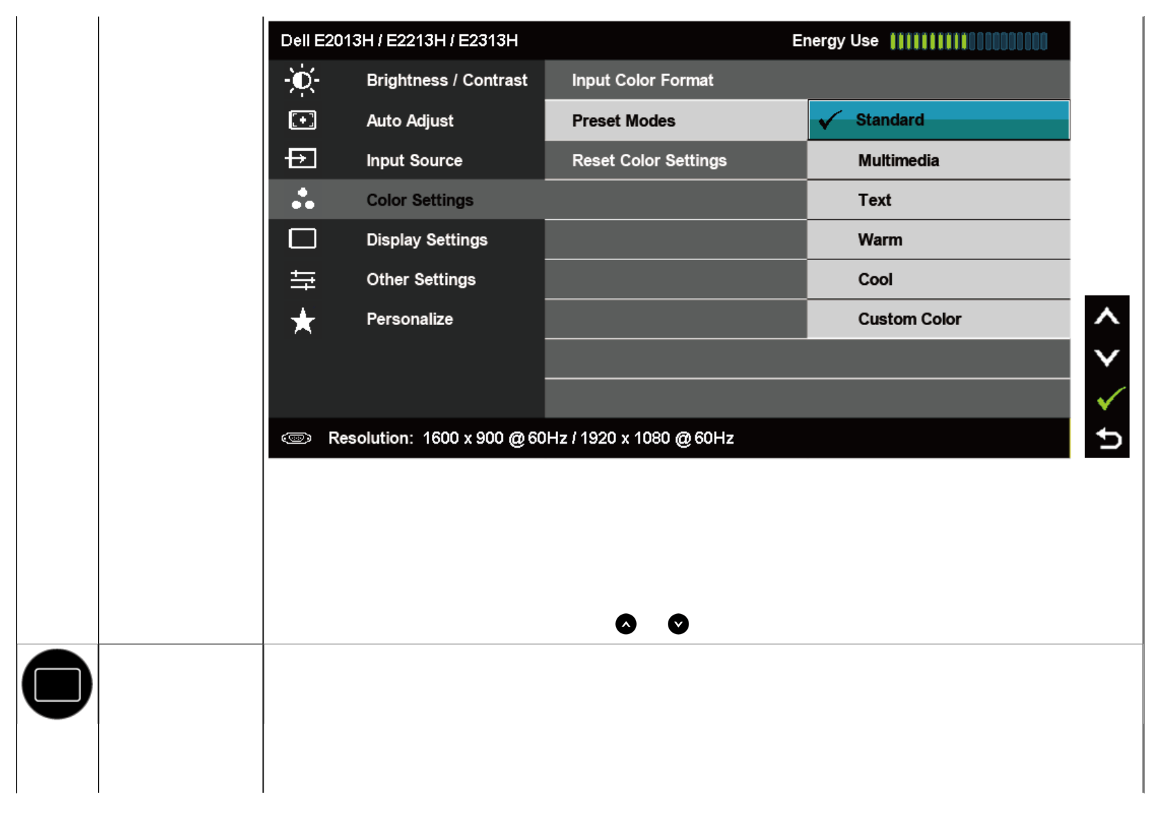Click the Color Settings dots icon

click(303, 199)
